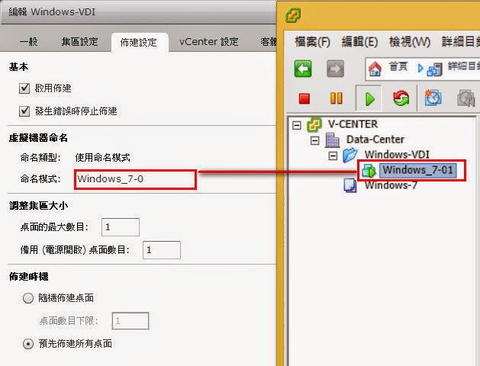Uncheck 發生錯誤時停止佈建 checkbox
Screen dimensions: 480x366
tap(24, 111)
